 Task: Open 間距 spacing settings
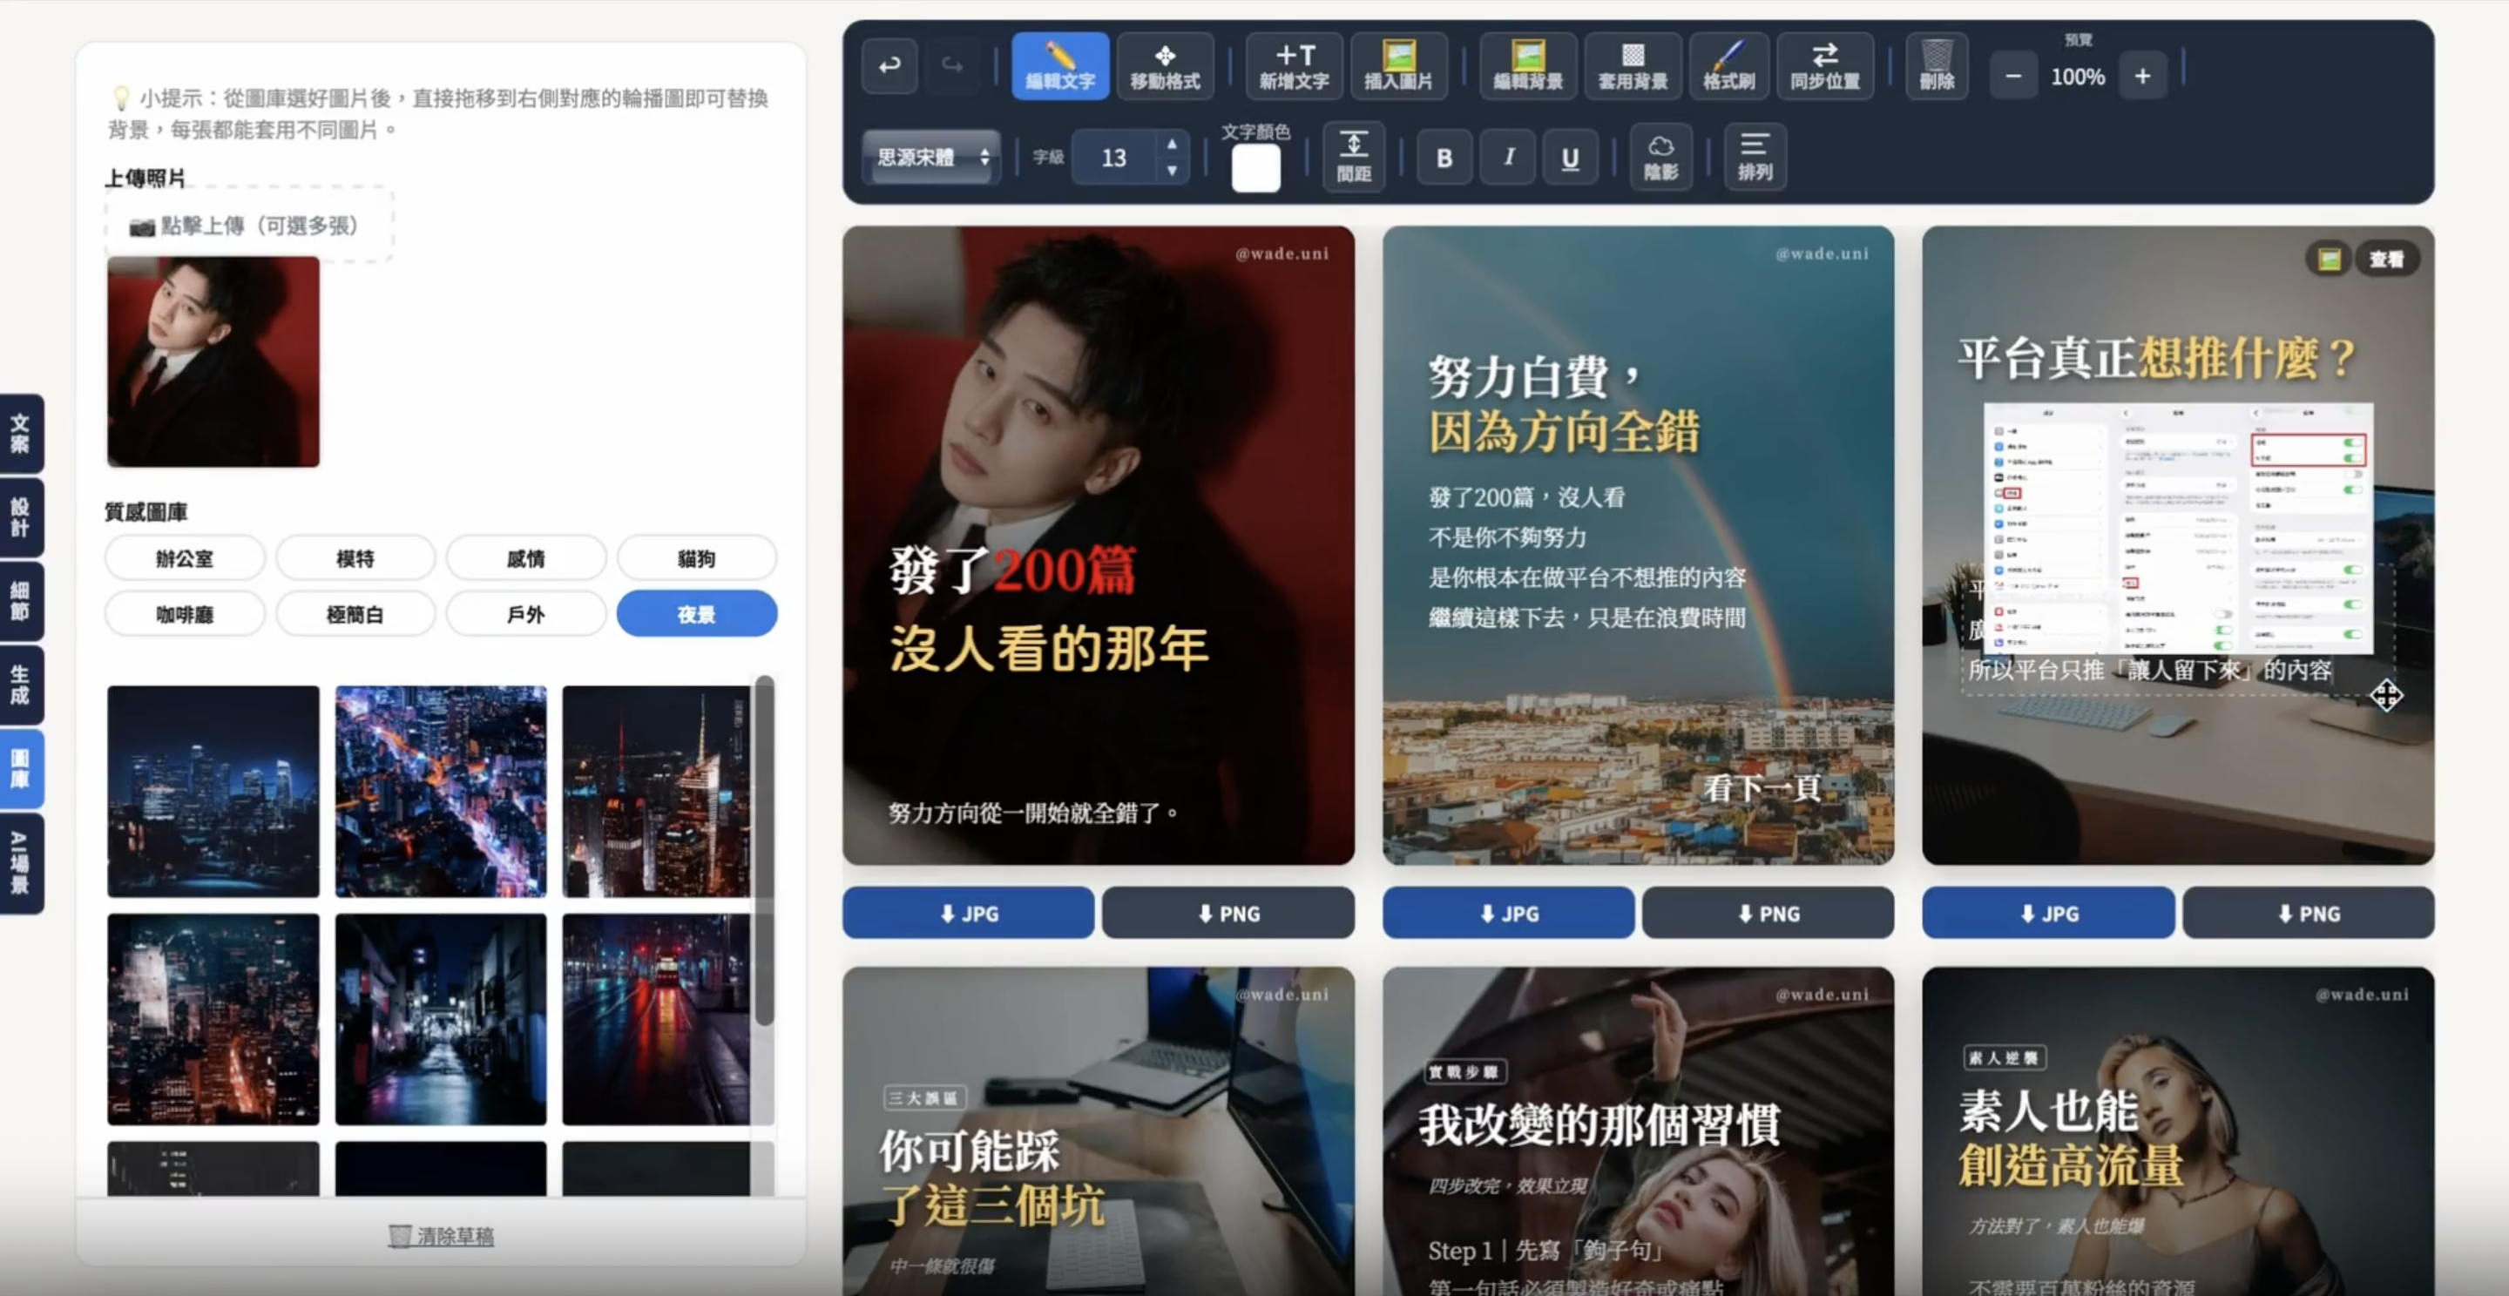(x=1354, y=157)
